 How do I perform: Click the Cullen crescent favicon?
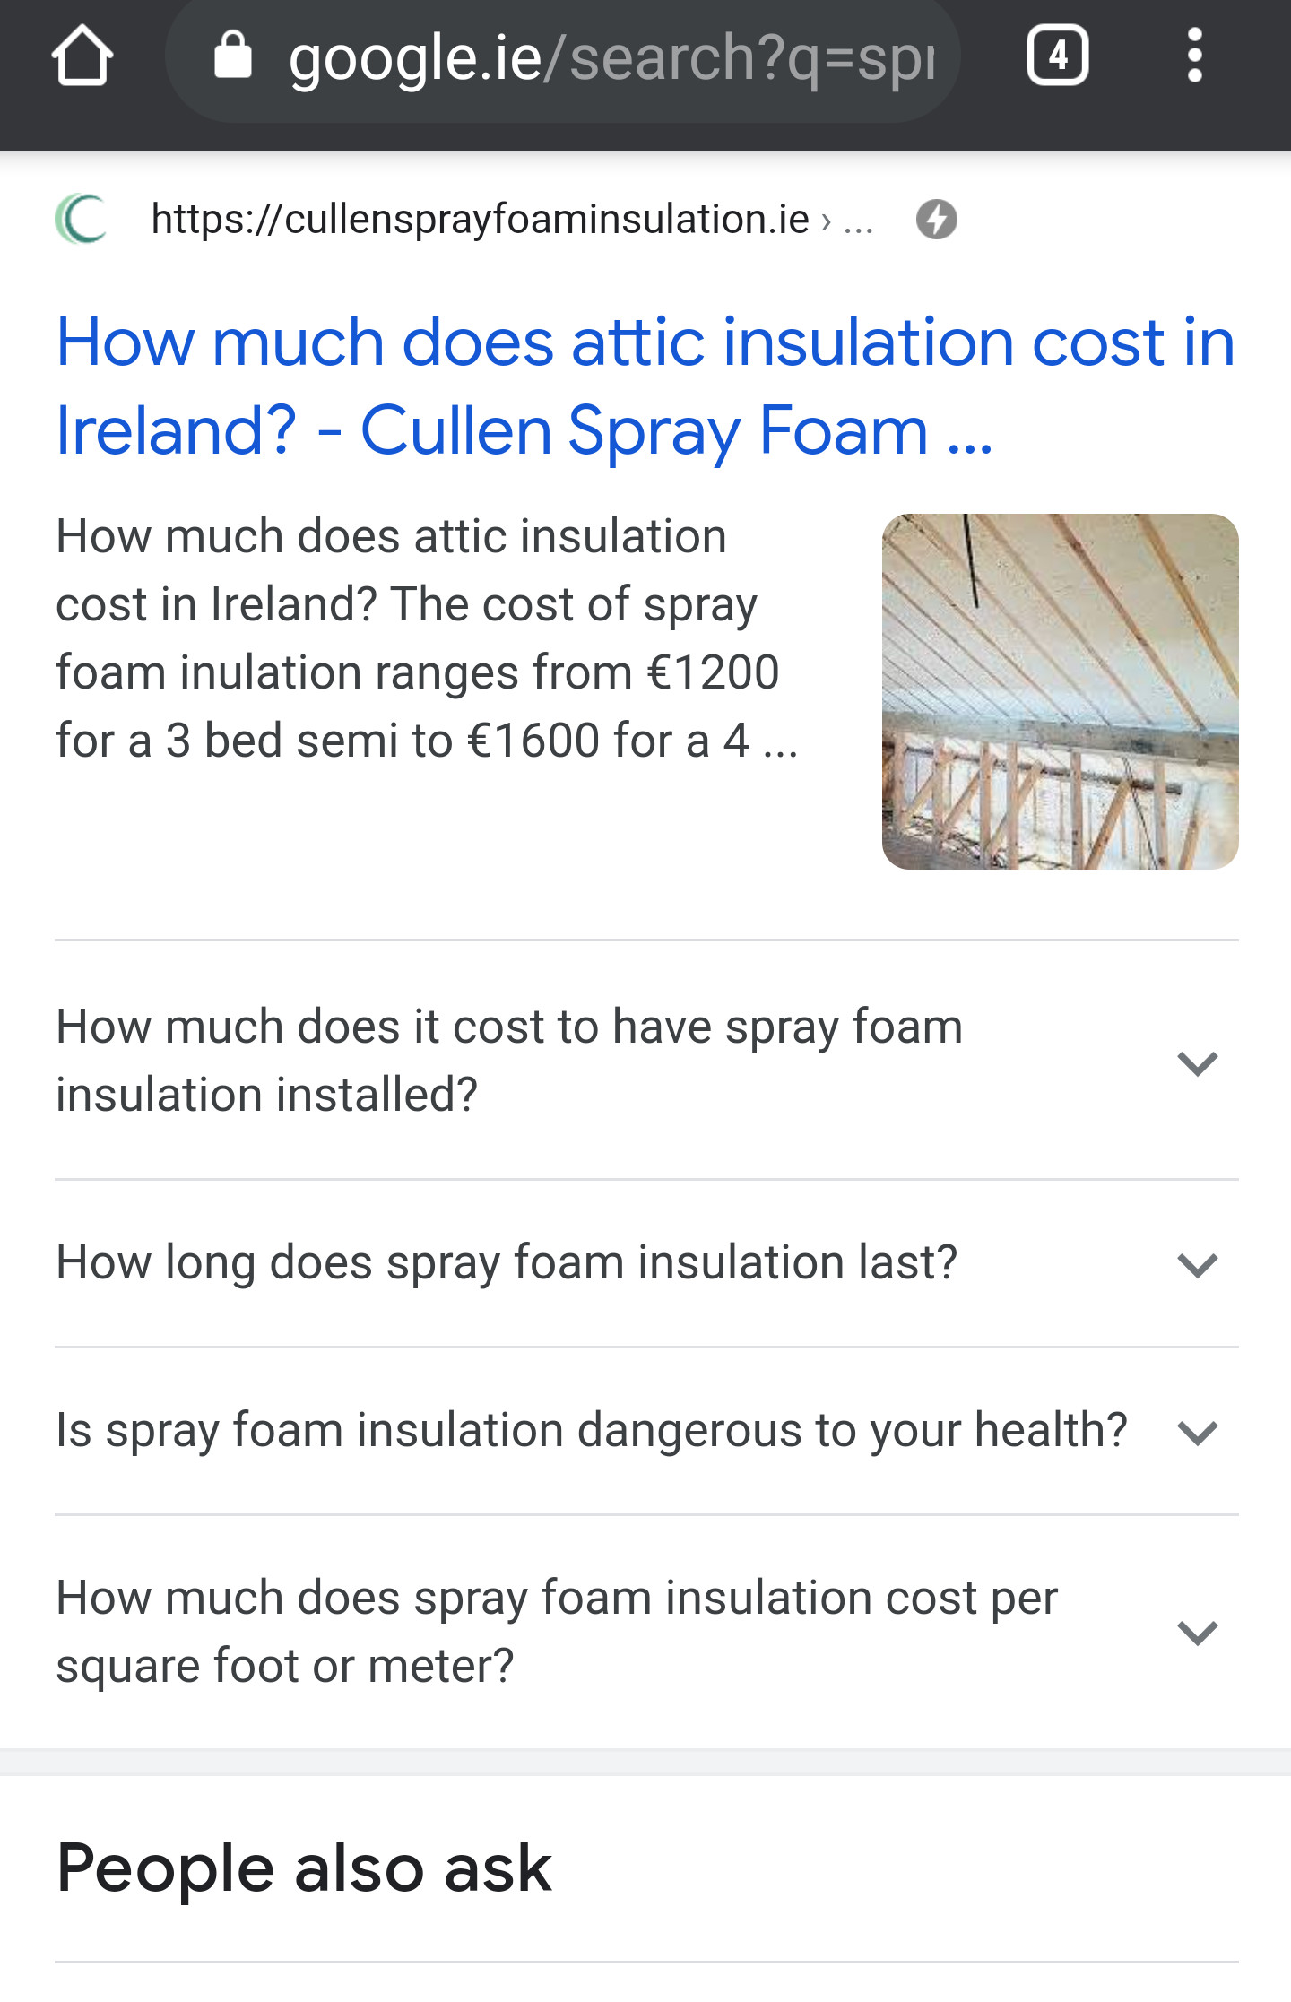(82, 220)
